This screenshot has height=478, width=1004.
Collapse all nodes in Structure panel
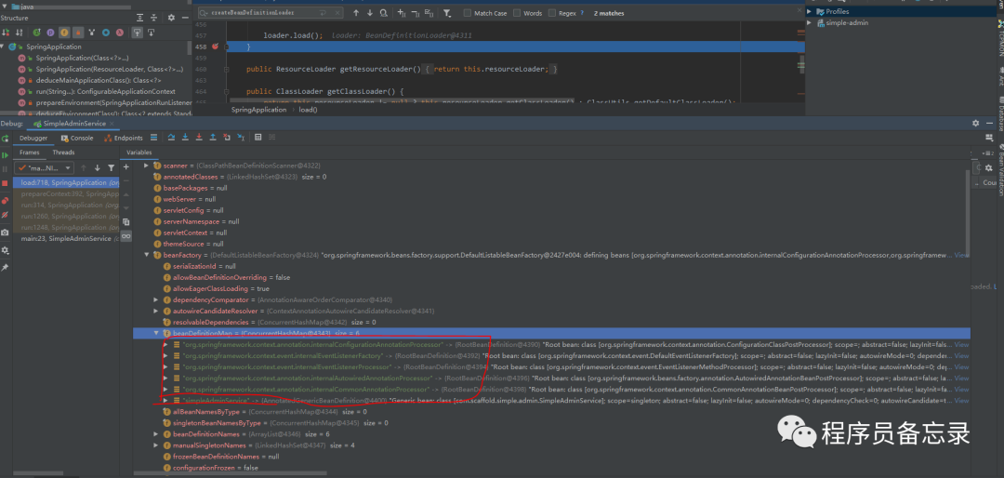(153, 18)
